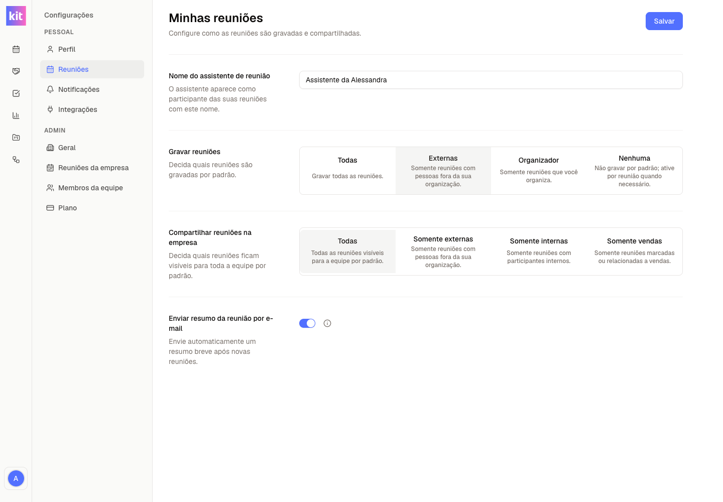Open the folder chart icon in rail
The width and height of the screenshot is (723, 502).
coord(16,138)
